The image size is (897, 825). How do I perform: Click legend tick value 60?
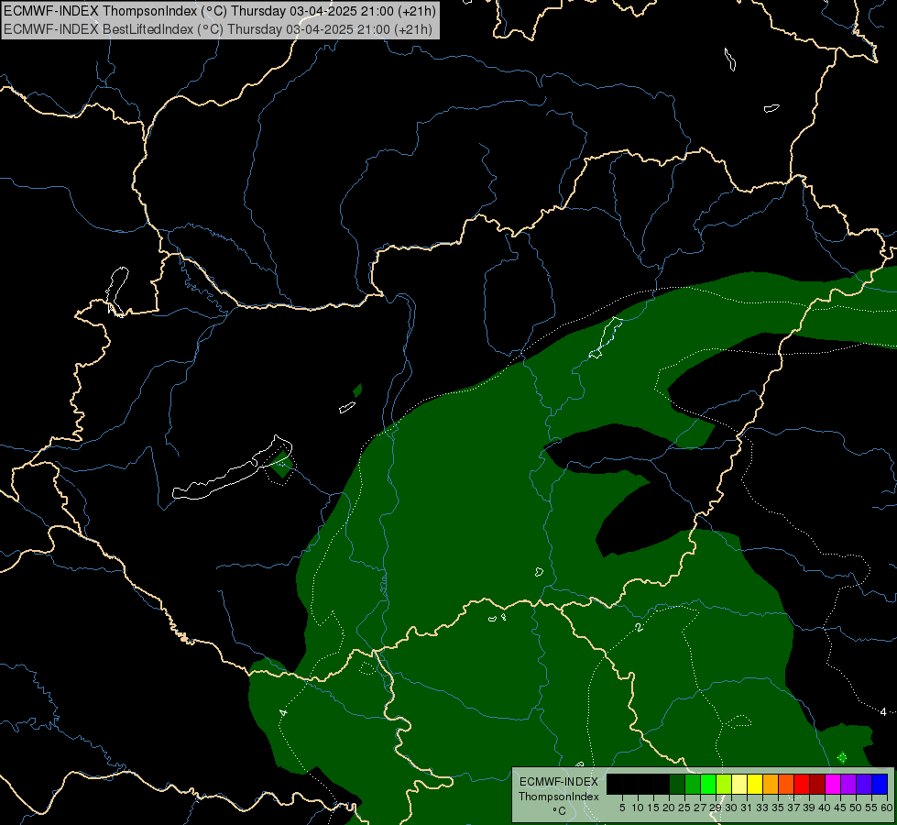(887, 808)
